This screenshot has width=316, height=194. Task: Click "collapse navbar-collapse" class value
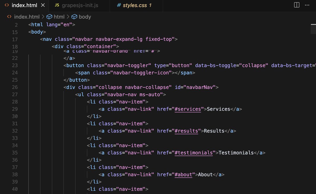tap(134, 87)
